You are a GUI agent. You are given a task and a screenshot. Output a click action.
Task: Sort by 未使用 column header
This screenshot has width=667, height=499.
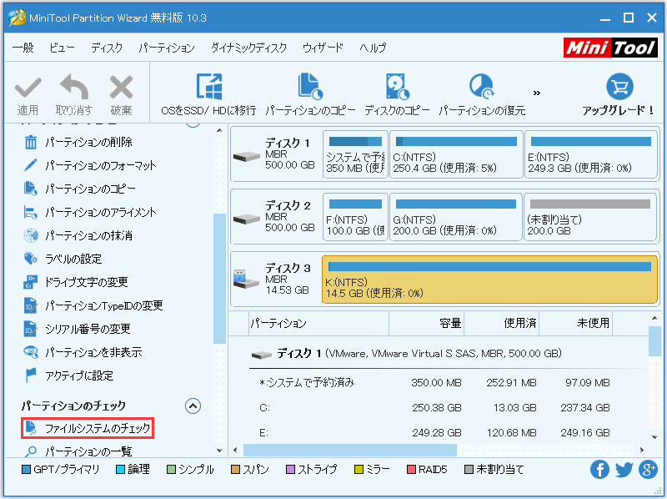tap(575, 324)
